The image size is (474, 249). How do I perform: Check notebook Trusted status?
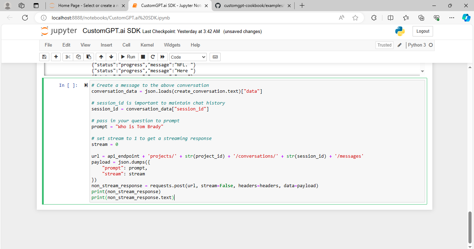coord(384,45)
